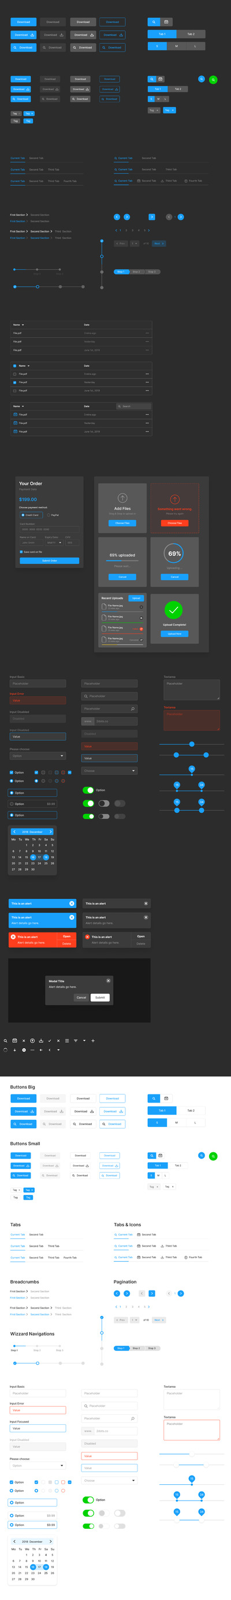
Task: Toggle dark-theme green switch labeled Option
Action: (88, 790)
